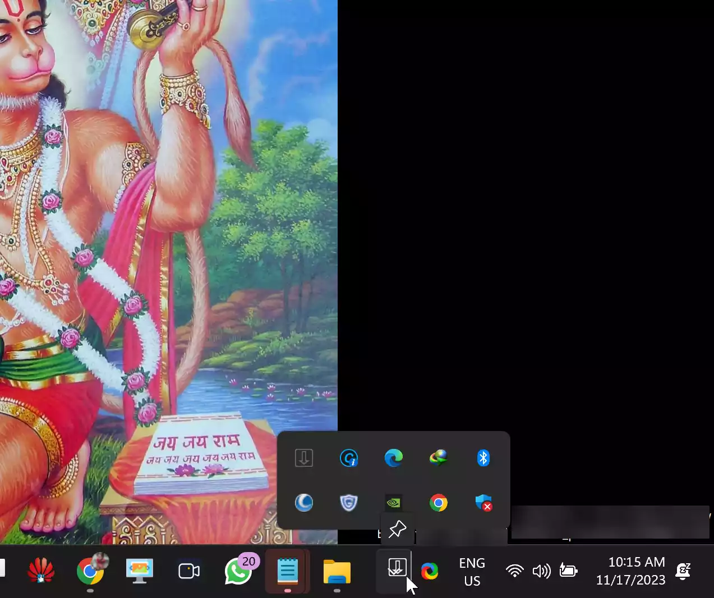Open the clock showing 10:15 AM
The width and height of the screenshot is (714, 598).
(631, 571)
